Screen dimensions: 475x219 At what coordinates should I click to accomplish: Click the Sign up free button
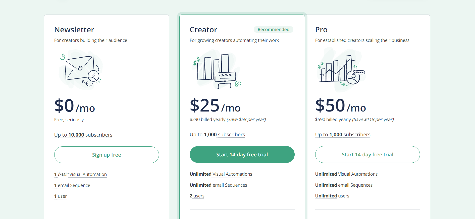click(107, 155)
